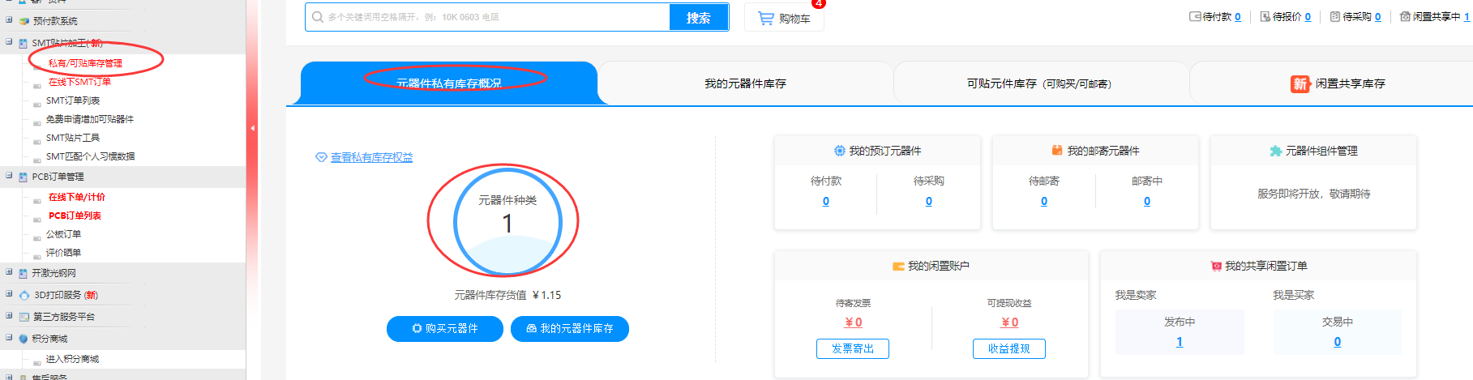The width and height of the screenshot is (1473, 380).
Task: Click the 查看私有库存权益 diamond icon
Action: click(x=321, y=157)
